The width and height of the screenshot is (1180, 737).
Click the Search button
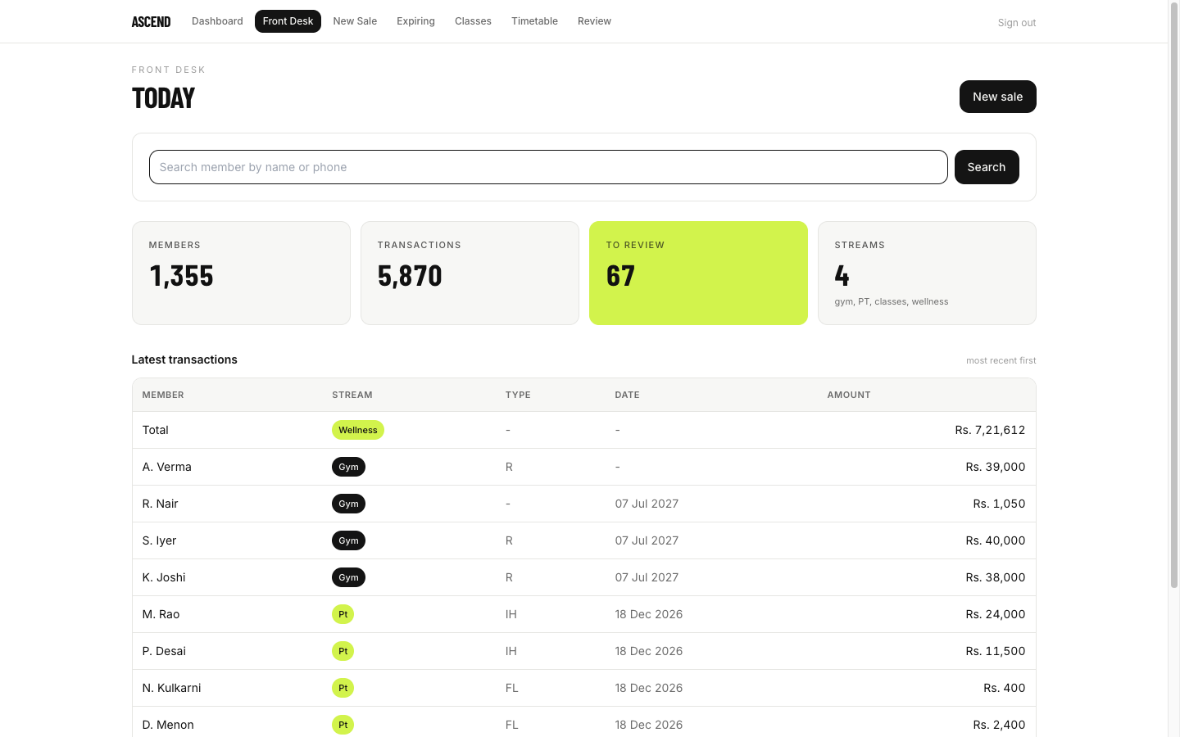coord(987,167)
